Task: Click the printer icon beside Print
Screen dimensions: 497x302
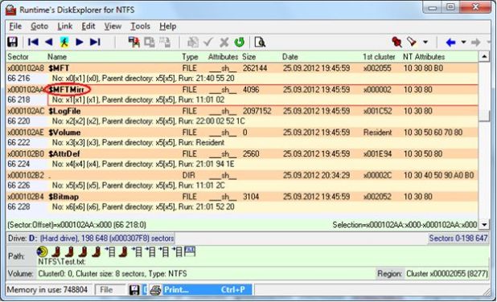Action: click(x=155, y=290)
